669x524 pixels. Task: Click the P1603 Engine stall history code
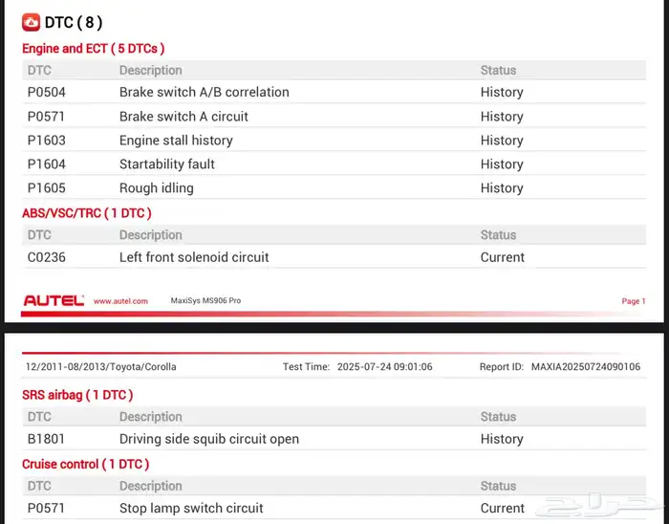point(47,141)
